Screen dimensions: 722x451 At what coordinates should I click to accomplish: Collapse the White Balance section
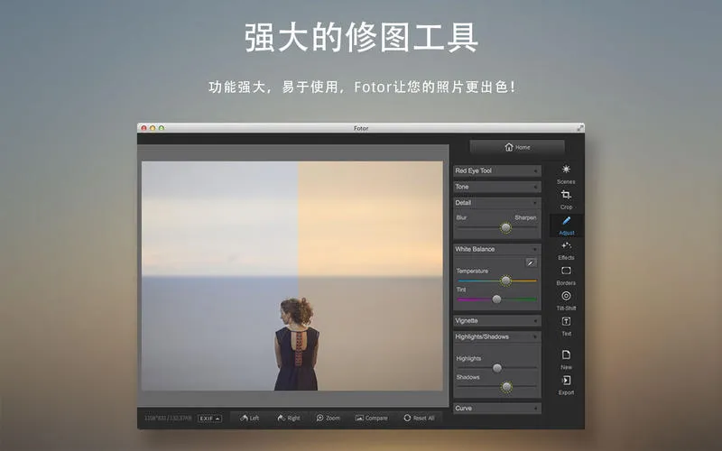(x=497, y=249)
